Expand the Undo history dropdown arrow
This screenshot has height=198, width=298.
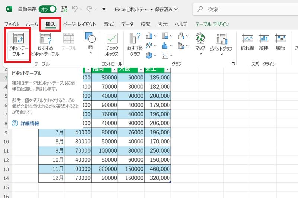point(81,9)
